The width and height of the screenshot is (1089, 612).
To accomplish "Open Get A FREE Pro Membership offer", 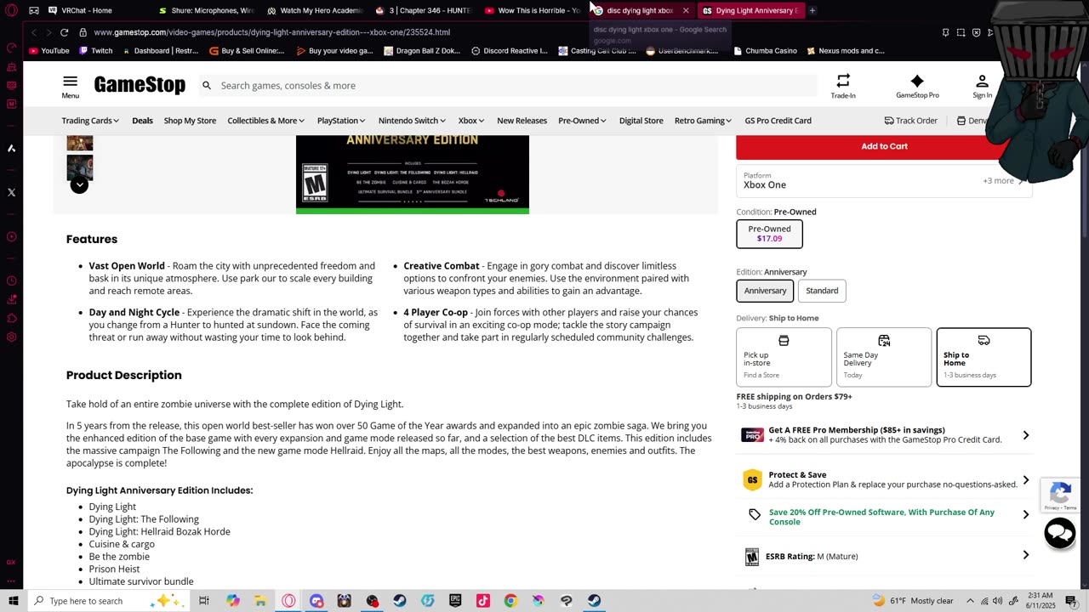I will coord(885,435).
